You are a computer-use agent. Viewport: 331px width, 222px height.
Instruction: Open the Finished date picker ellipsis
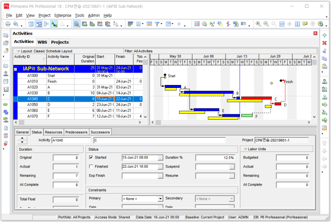[x=161, y=167]
